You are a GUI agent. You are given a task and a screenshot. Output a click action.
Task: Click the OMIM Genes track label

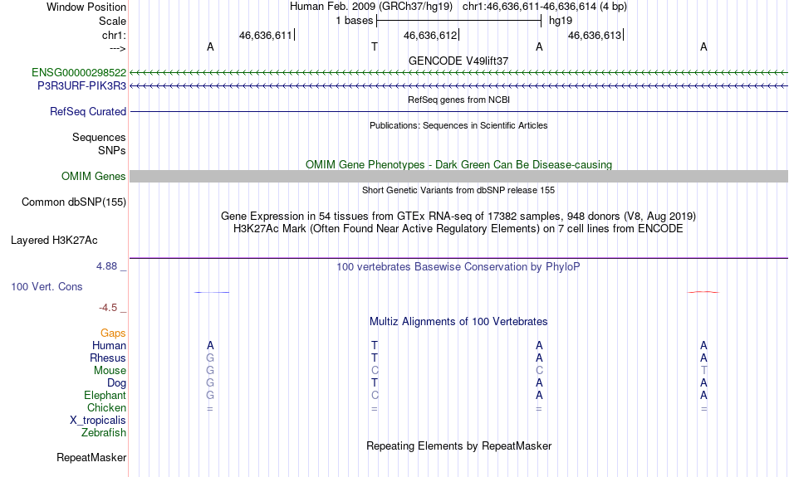click(x=93, y=177)
